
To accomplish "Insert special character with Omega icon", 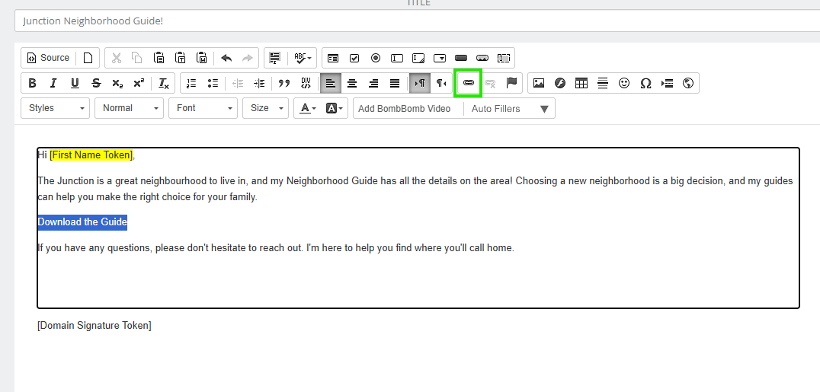I will coord(645,83).
